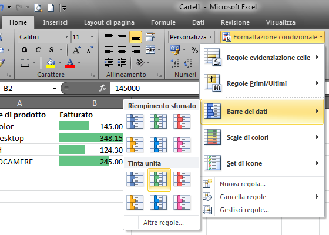Select column B header
The width and height of the screenshot is (329, 235).
pyautogui.click(x=95, y=103)
